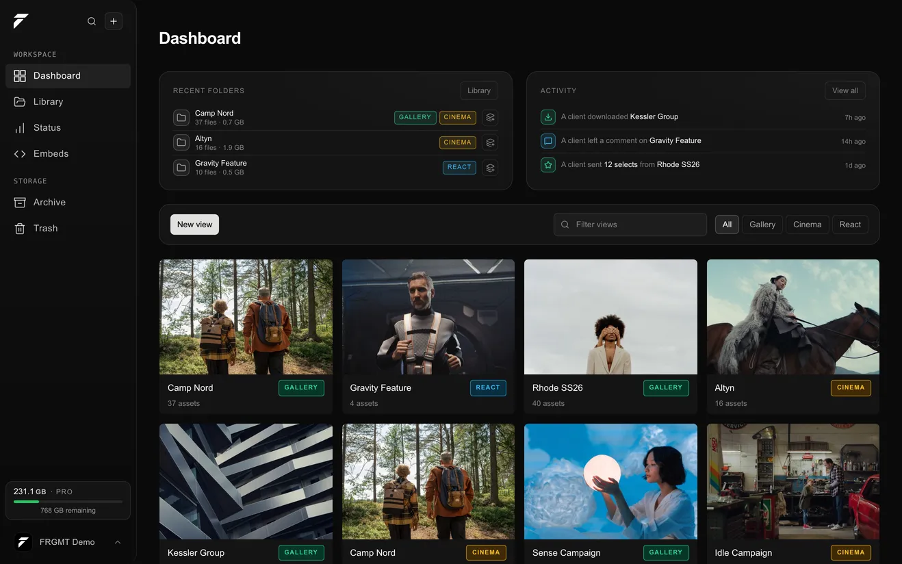Click the REACT tag on Gravity Feature folder row
The height and width of the screenshot is (564, 902).
coord(459,167)
